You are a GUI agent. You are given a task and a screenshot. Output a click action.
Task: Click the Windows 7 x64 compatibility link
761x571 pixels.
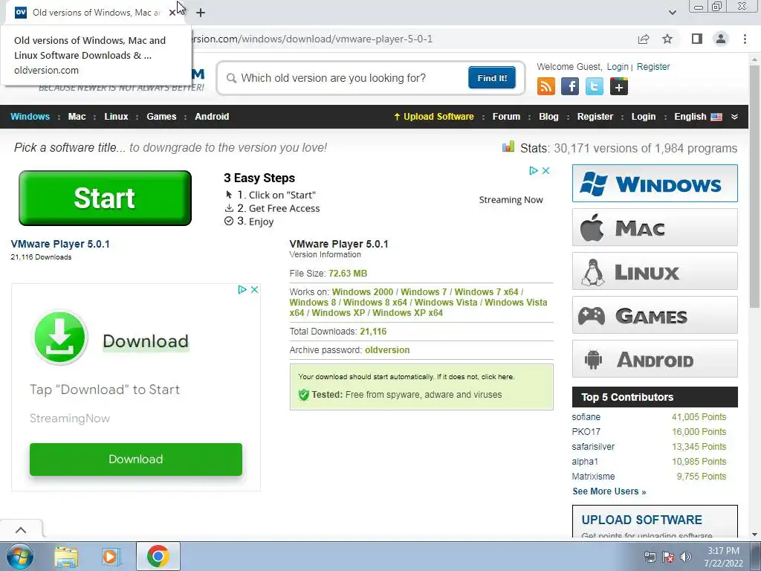coord(486,291)
